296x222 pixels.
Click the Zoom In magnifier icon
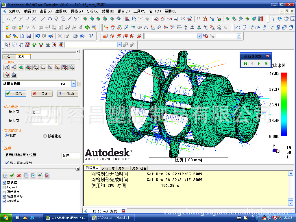click(251, 27)
